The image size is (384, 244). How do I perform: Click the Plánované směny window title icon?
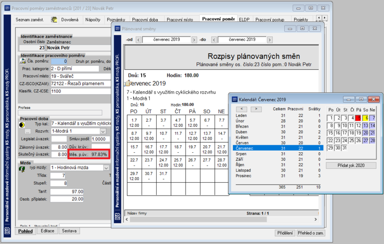pyautogui.click(x=118, y=28)
